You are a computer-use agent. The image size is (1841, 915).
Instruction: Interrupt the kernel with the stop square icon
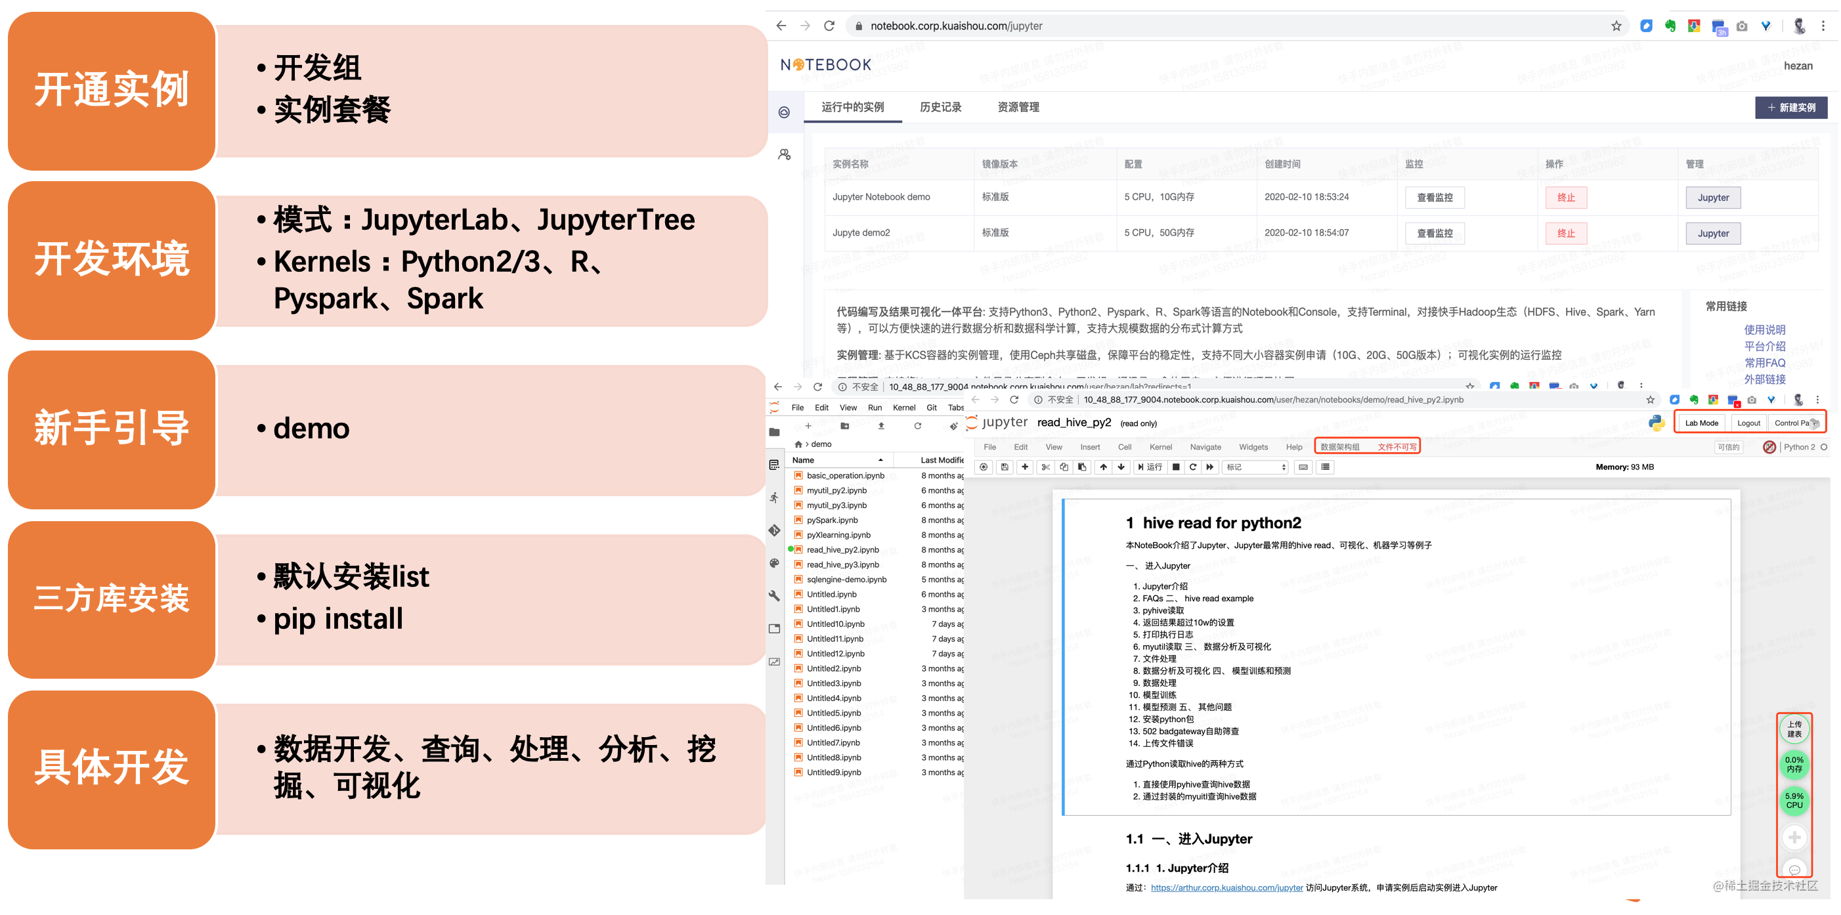[x=1177, y=467]
